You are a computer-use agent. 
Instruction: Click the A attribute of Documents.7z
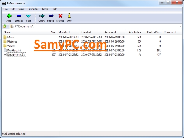click(x=140, y=54)
